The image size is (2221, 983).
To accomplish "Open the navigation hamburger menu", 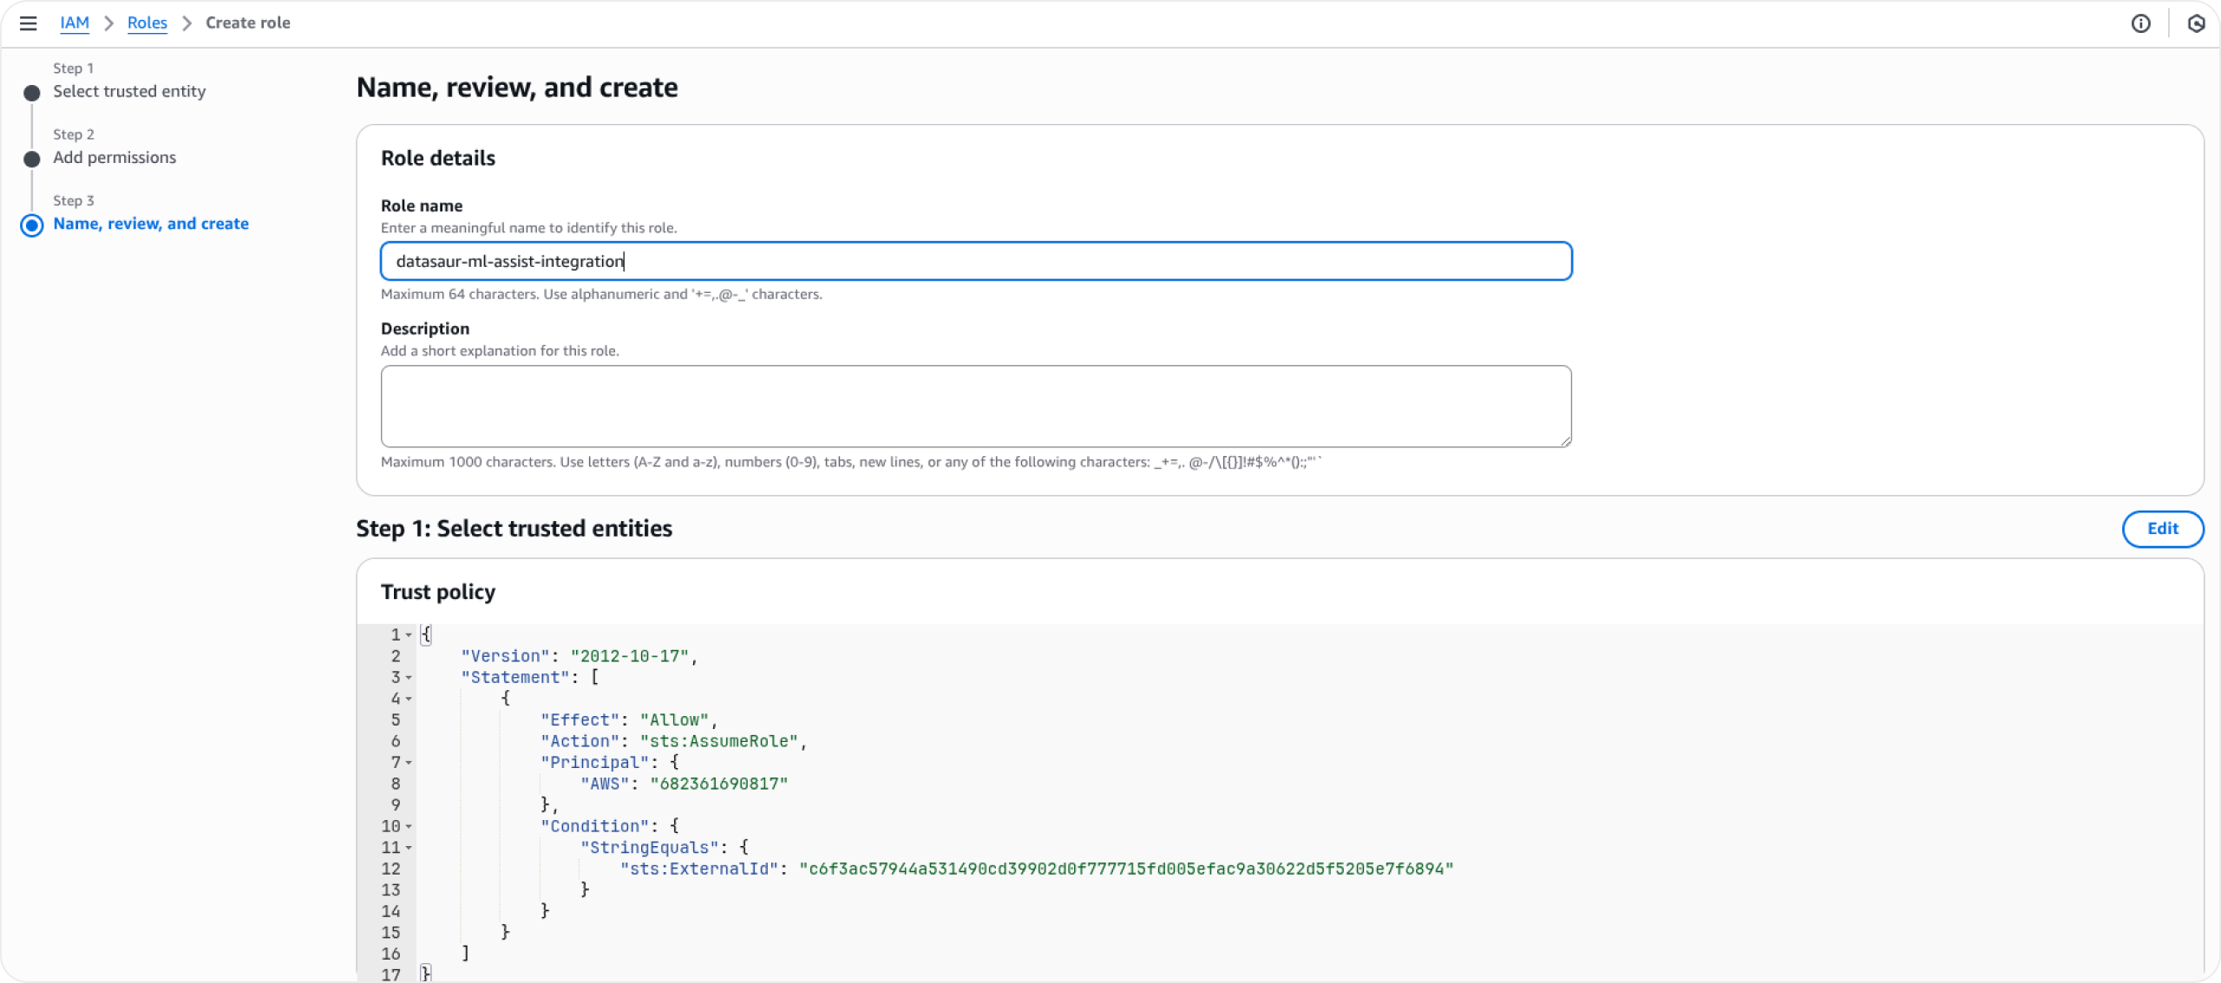I will click(x=29, y=23).
